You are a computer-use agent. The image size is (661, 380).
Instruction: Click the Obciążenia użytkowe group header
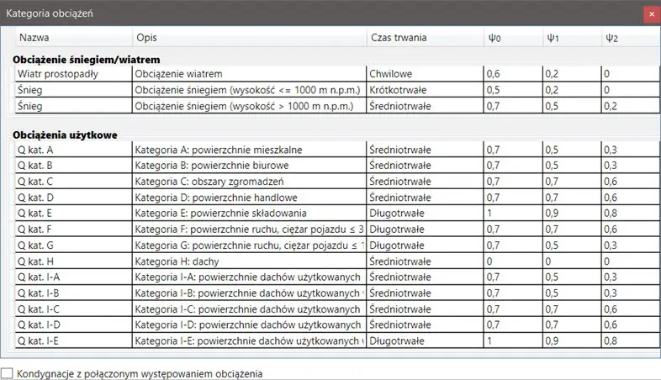coord(65,135)
